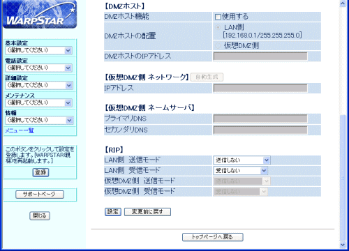Click the scrollbar up arrow

343,3
